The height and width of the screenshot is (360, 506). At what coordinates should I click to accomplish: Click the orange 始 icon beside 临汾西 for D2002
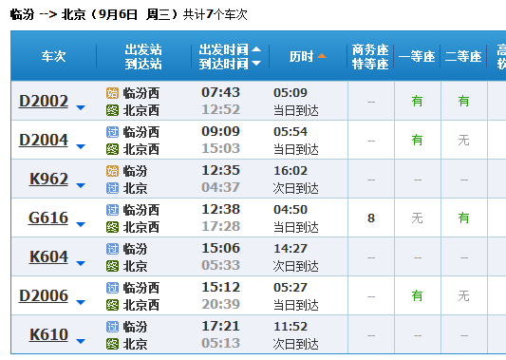112,93
